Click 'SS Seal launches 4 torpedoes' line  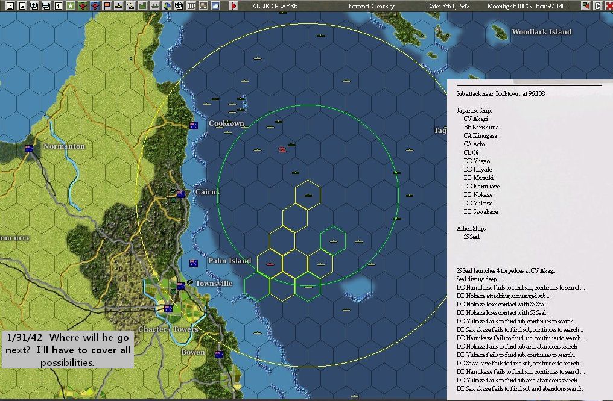(x=506, y=271)
